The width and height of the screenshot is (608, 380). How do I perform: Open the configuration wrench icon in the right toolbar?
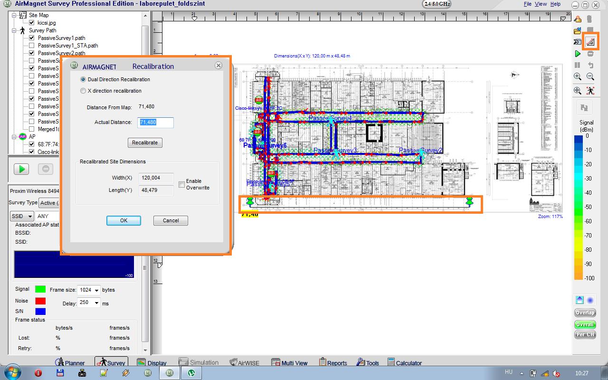[x=578, y=42]
